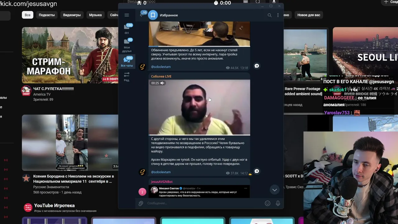
Task: Open the dct chat folder
Action: (x=127, y=29)
